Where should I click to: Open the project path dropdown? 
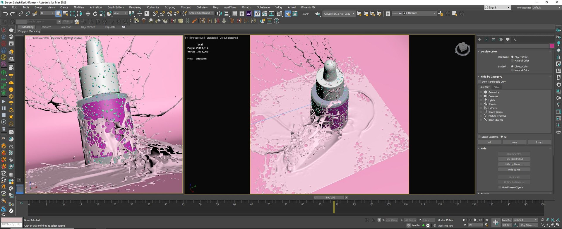[x=339, y=13]
